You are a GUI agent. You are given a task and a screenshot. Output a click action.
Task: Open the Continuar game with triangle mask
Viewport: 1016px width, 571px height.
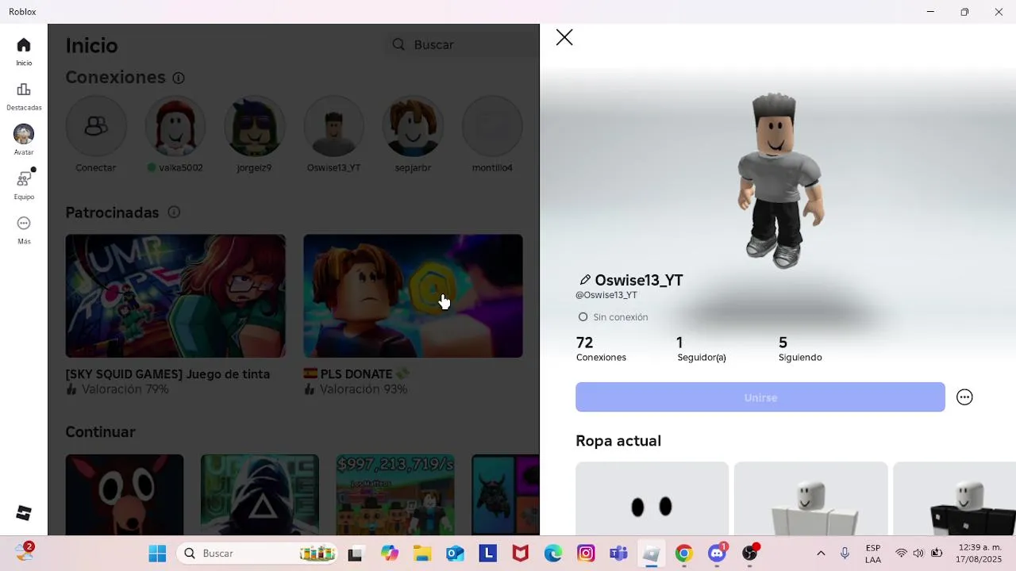[260, 495]
